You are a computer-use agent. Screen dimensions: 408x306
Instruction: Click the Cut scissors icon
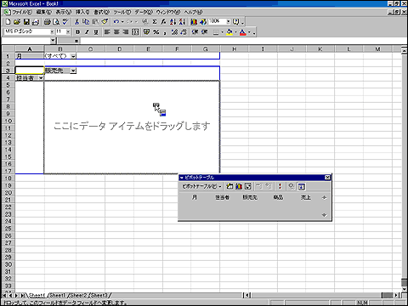pyautogui.click(x=76, y=22)
